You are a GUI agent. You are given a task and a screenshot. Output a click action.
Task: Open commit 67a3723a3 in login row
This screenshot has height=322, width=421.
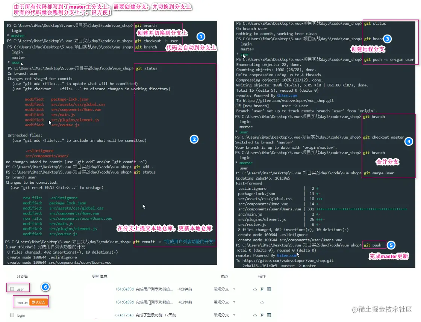[x=124, y=315]
